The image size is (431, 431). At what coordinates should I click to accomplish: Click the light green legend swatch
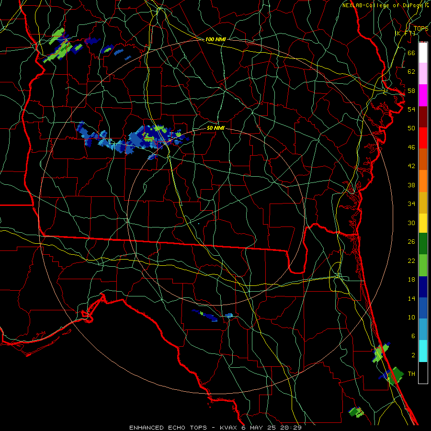pyautogui.click(x=423, y=265)
